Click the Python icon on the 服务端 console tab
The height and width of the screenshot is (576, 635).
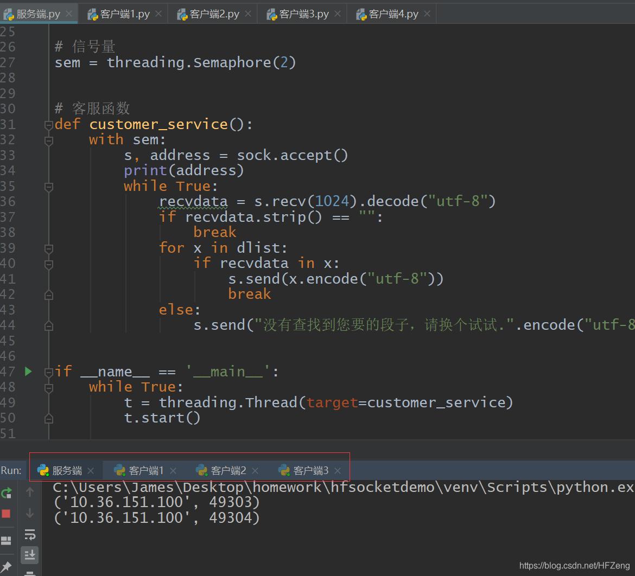tap(43, 470)
